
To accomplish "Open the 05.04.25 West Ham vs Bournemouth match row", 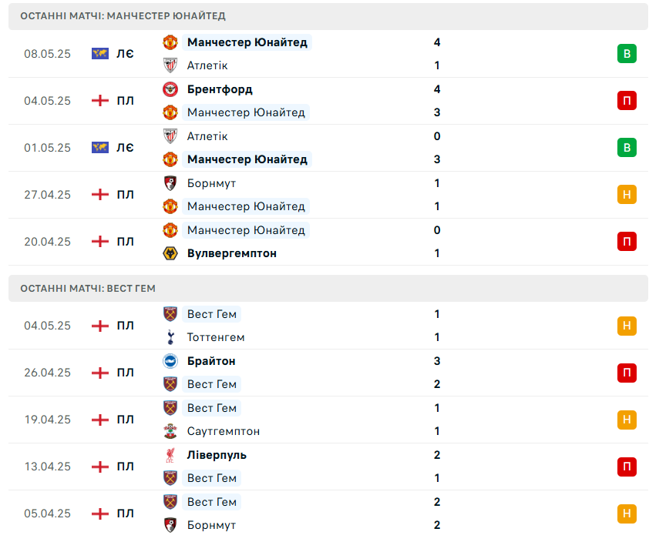I will (x=328, y=514).
